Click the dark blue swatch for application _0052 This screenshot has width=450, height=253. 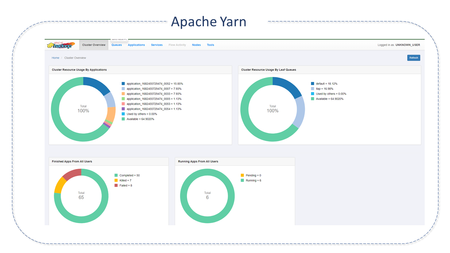click(x=123, y=84)
